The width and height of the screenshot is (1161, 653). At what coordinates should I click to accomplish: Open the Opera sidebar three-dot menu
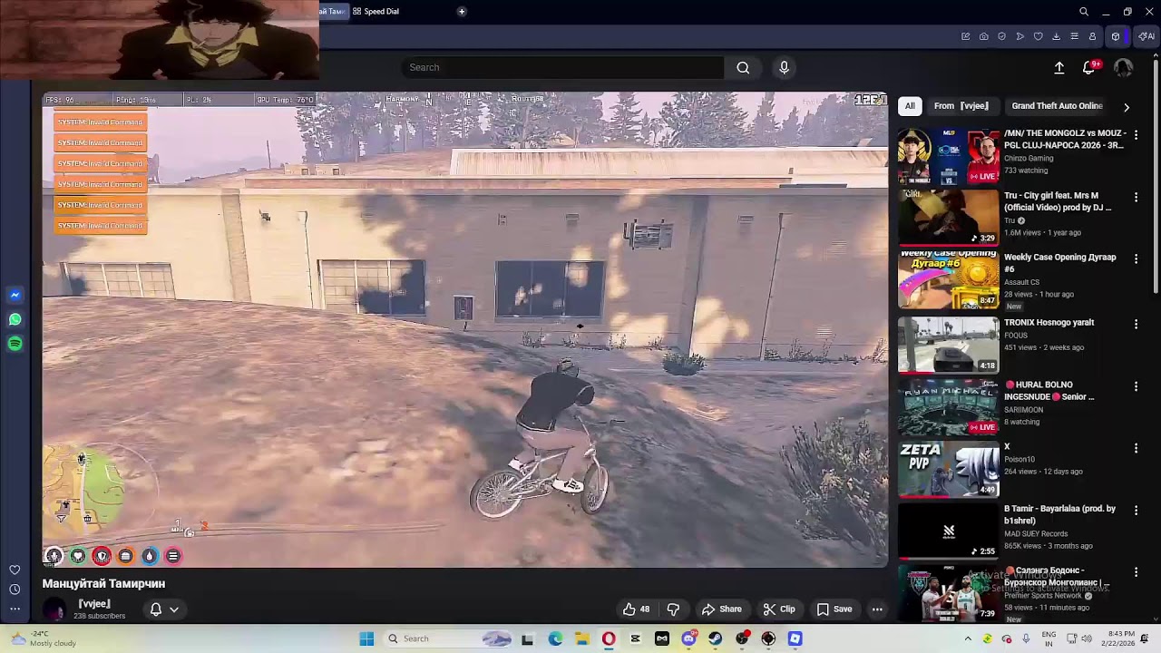(15, 609)
